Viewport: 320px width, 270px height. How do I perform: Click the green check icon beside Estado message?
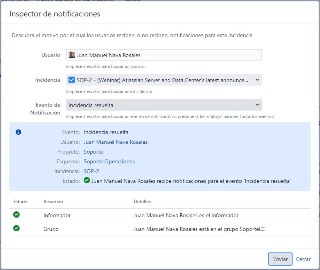point(87,181)
